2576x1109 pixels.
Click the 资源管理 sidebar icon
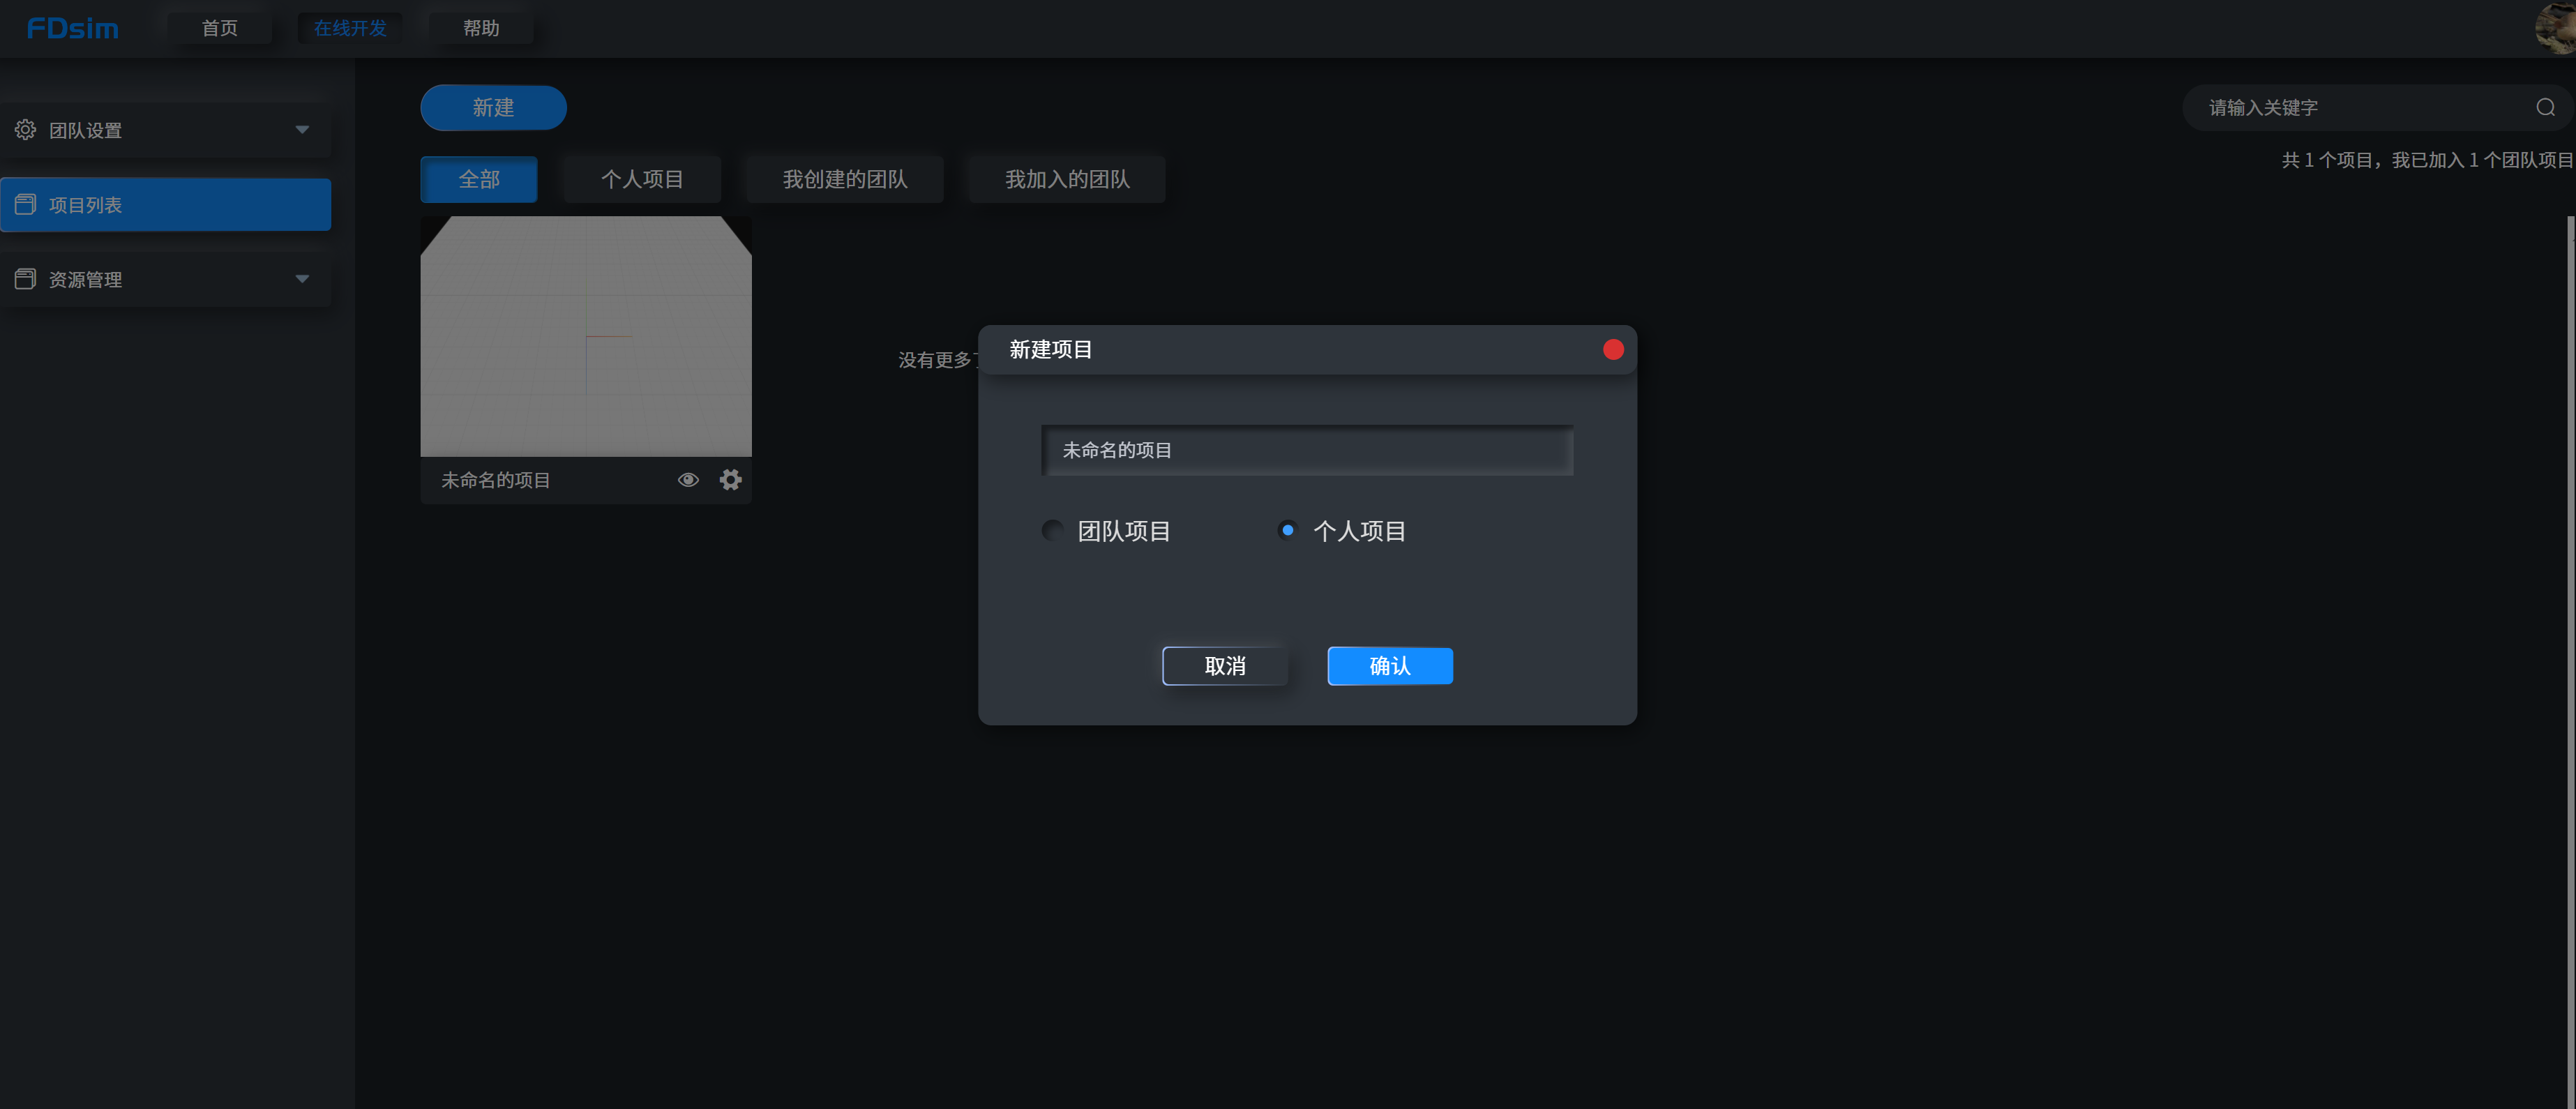pyautogui.click(x=25, y=279)
